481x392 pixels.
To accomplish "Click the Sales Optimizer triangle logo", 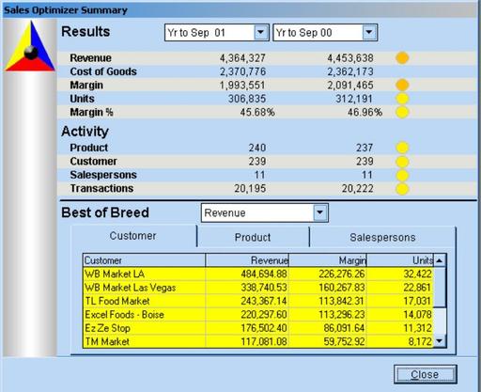I will [30, 46].
